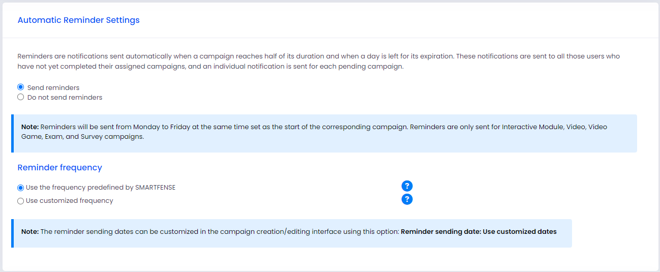The width and height of the screenshot is (660, 272).
Task: Select predefined SMARTFENSE frequency radio button
Action: tap(21, 188)
